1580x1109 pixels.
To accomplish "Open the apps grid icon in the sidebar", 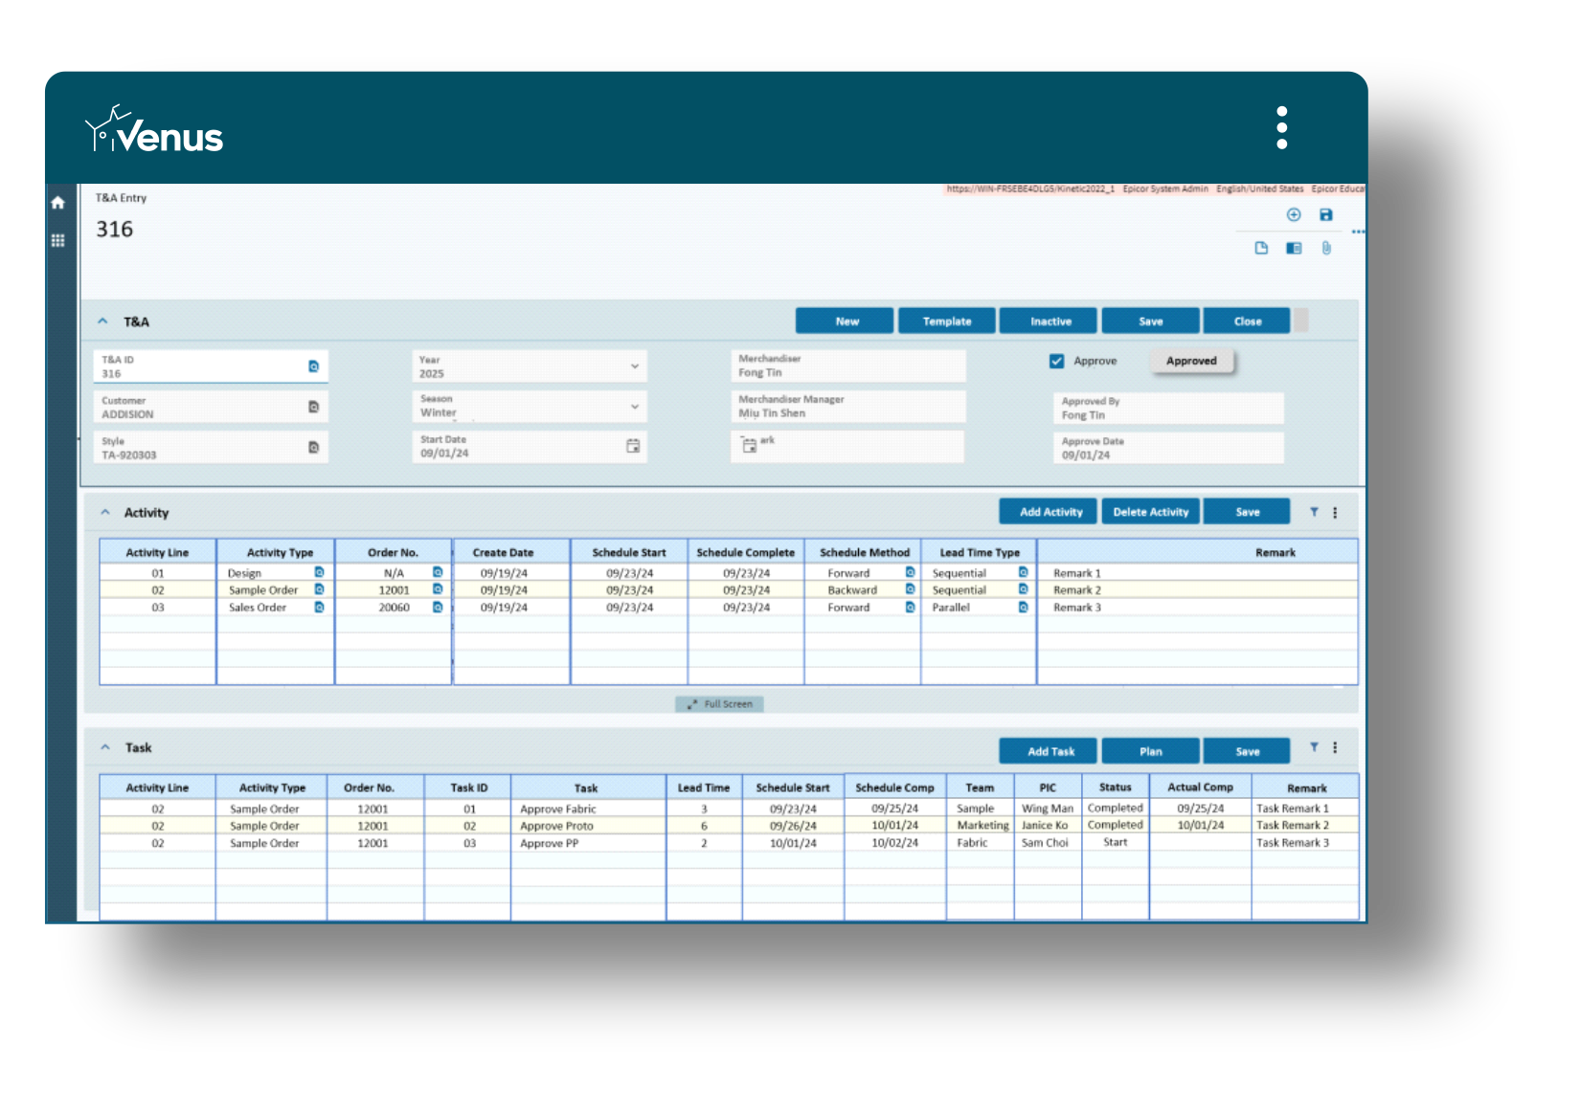I will click(x=57, y=241).
